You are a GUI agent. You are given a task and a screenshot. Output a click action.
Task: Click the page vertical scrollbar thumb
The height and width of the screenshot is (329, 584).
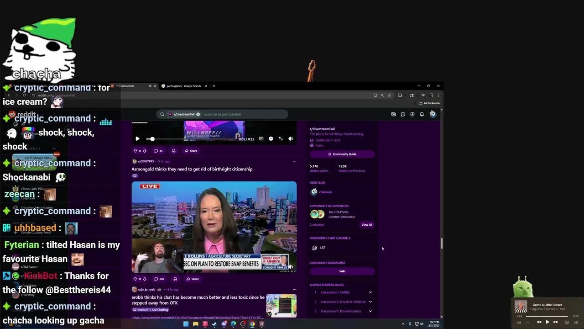click(441, 244)
